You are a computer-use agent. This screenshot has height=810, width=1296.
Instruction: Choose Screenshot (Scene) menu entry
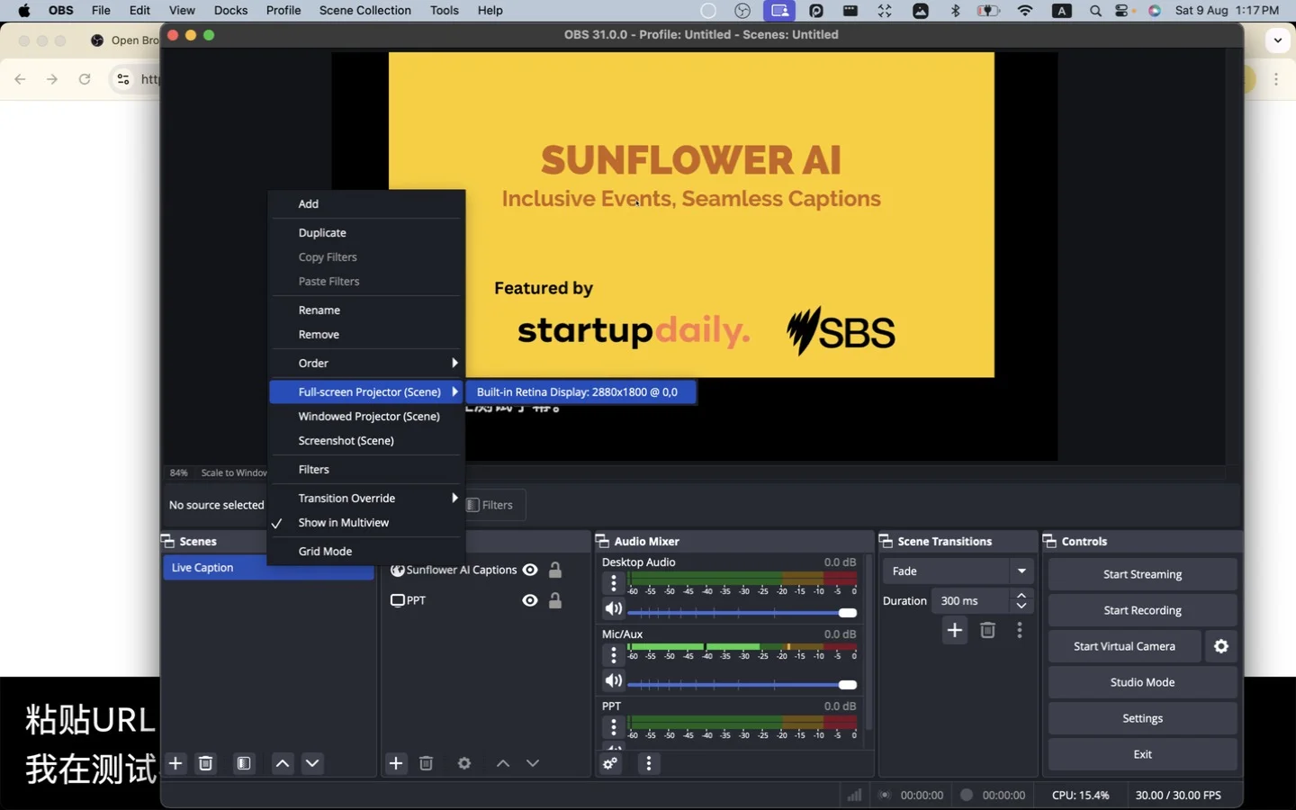click(x=366, y=441)
